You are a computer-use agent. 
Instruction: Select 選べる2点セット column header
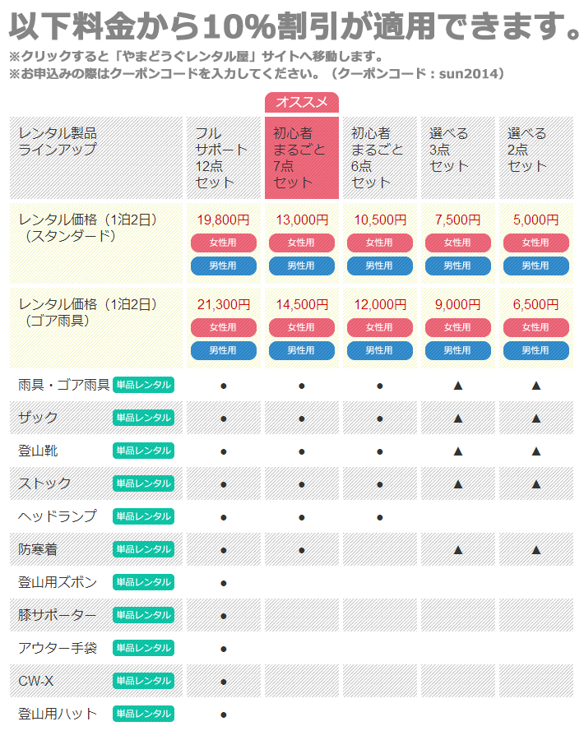[535, 158]
